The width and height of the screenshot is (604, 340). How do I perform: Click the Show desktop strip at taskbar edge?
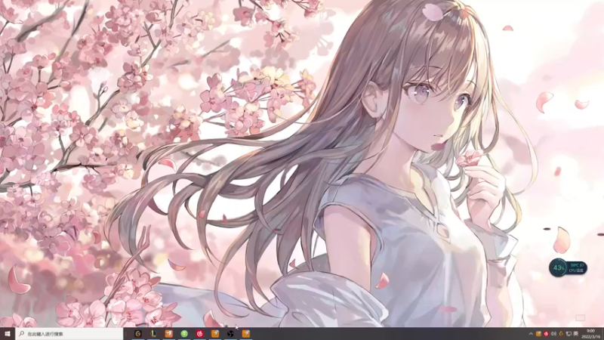(602, 334)
